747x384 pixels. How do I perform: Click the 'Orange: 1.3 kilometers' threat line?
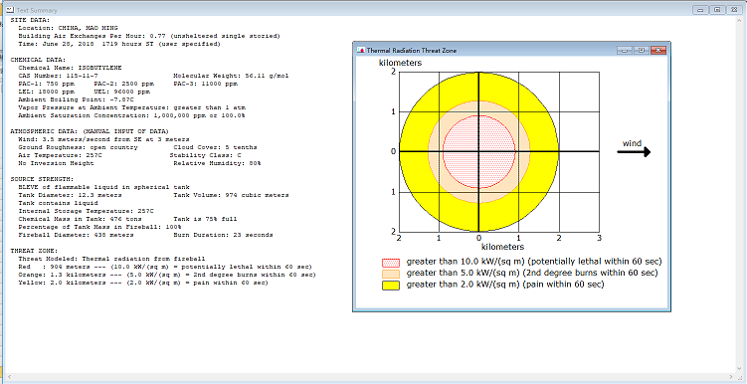(x=167, y=275)
